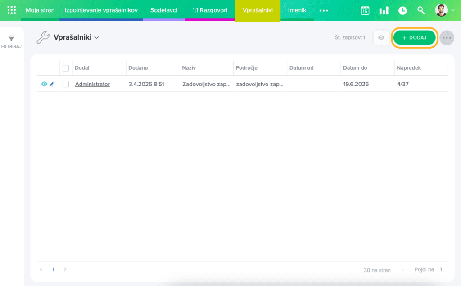Open the user avatar profile menu
This screenshot has height=286, width=461.
click(442, 10)
